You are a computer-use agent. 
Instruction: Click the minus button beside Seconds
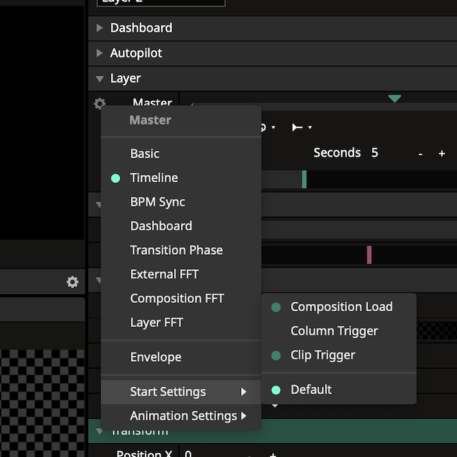(421, 153)
